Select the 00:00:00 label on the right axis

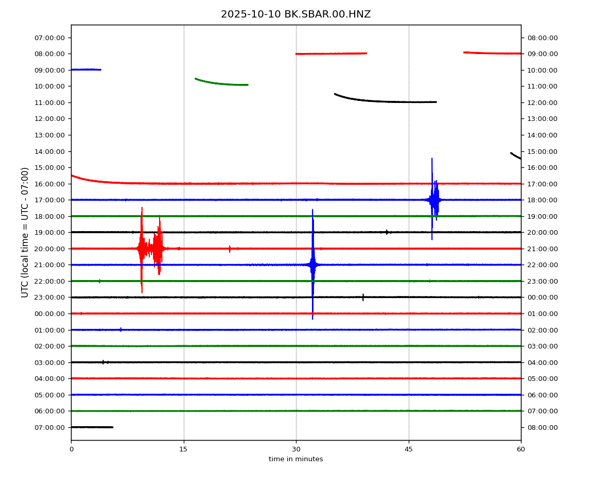click(x=542, y=297)
